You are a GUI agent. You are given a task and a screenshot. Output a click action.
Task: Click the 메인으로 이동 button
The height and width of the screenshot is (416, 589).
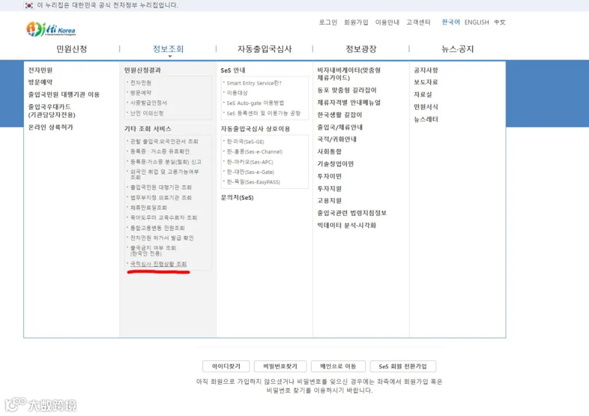pyautogui.click(x=338, y=366)
